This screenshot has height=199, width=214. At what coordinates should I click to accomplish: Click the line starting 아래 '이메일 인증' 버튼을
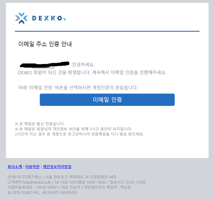[x=78, y=87]
